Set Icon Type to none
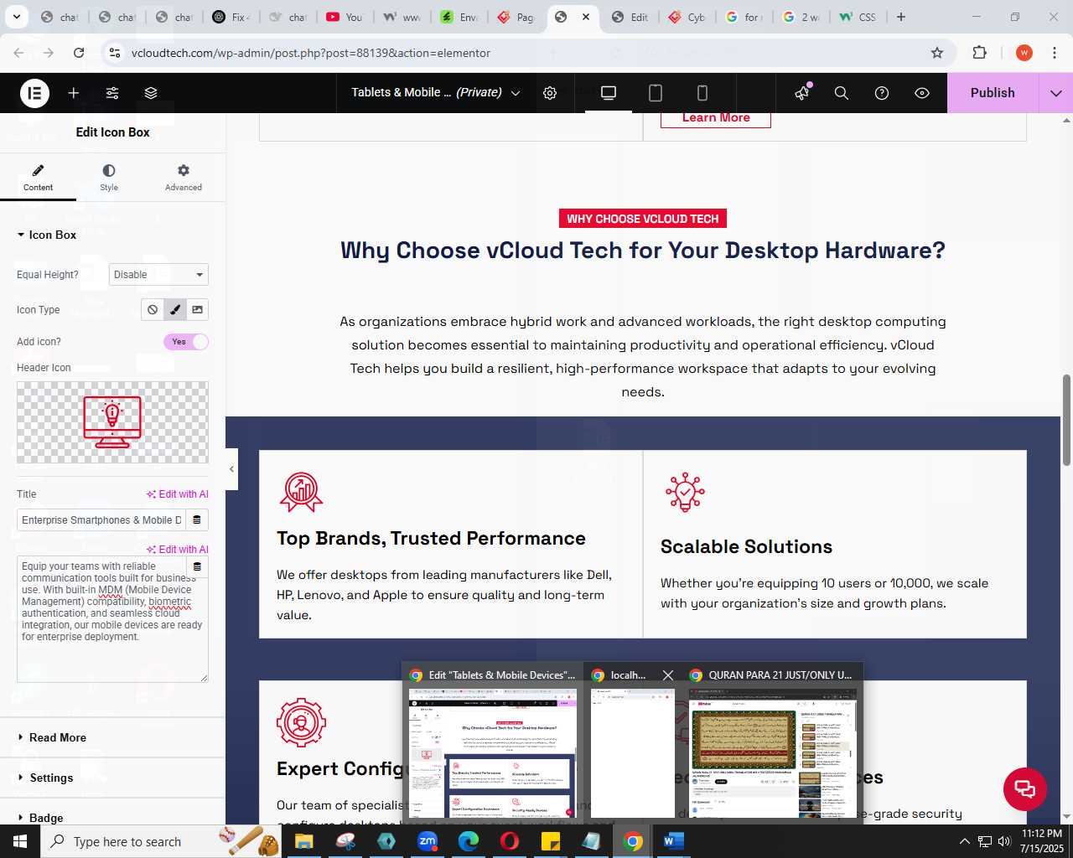Screen dimensions: 1073x858 point(153,310)
